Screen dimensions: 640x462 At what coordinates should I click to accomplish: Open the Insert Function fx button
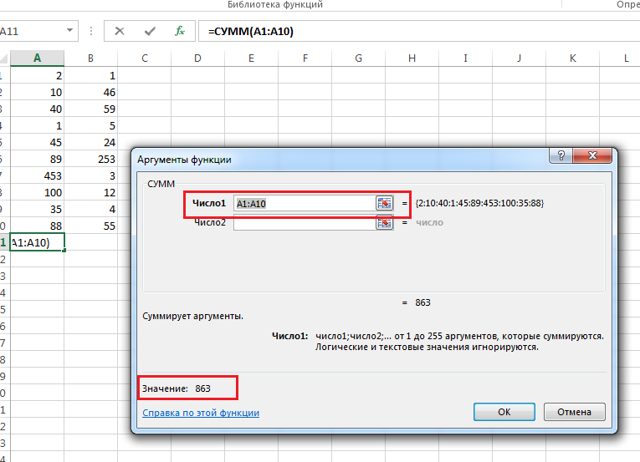(x=179, y=31)
